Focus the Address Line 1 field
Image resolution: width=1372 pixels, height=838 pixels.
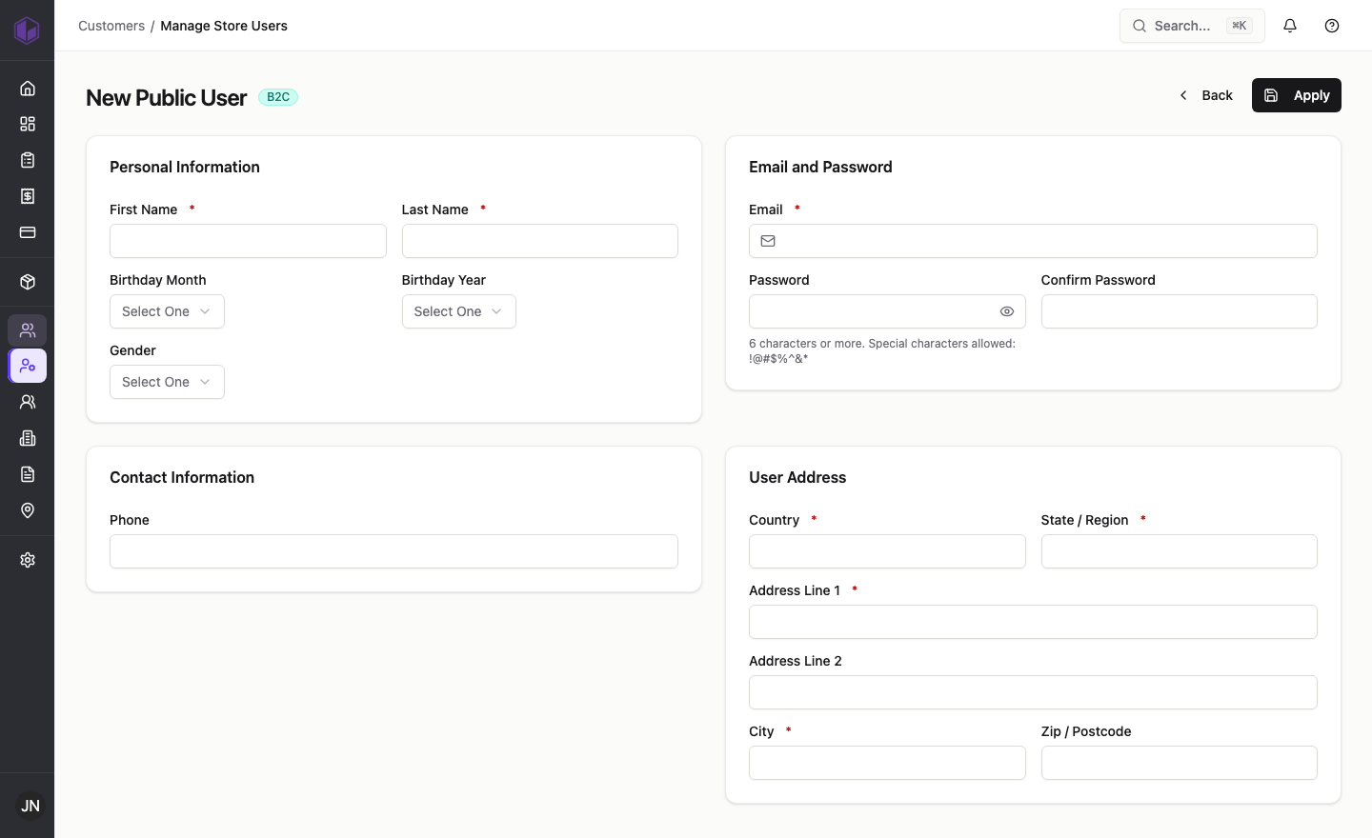click(1033, 622)
